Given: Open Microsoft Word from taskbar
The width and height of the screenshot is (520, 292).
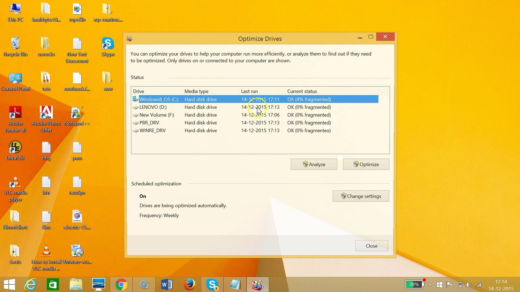Looking at the screenshot, I should click(167, 285).
